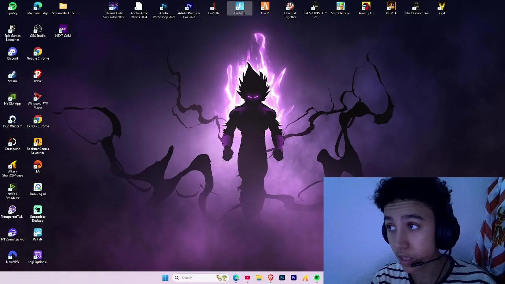Viewport: 505px width, 284px height.
Task: Open Premiere Pro from the taskbar
Action: tap(294, 278)
